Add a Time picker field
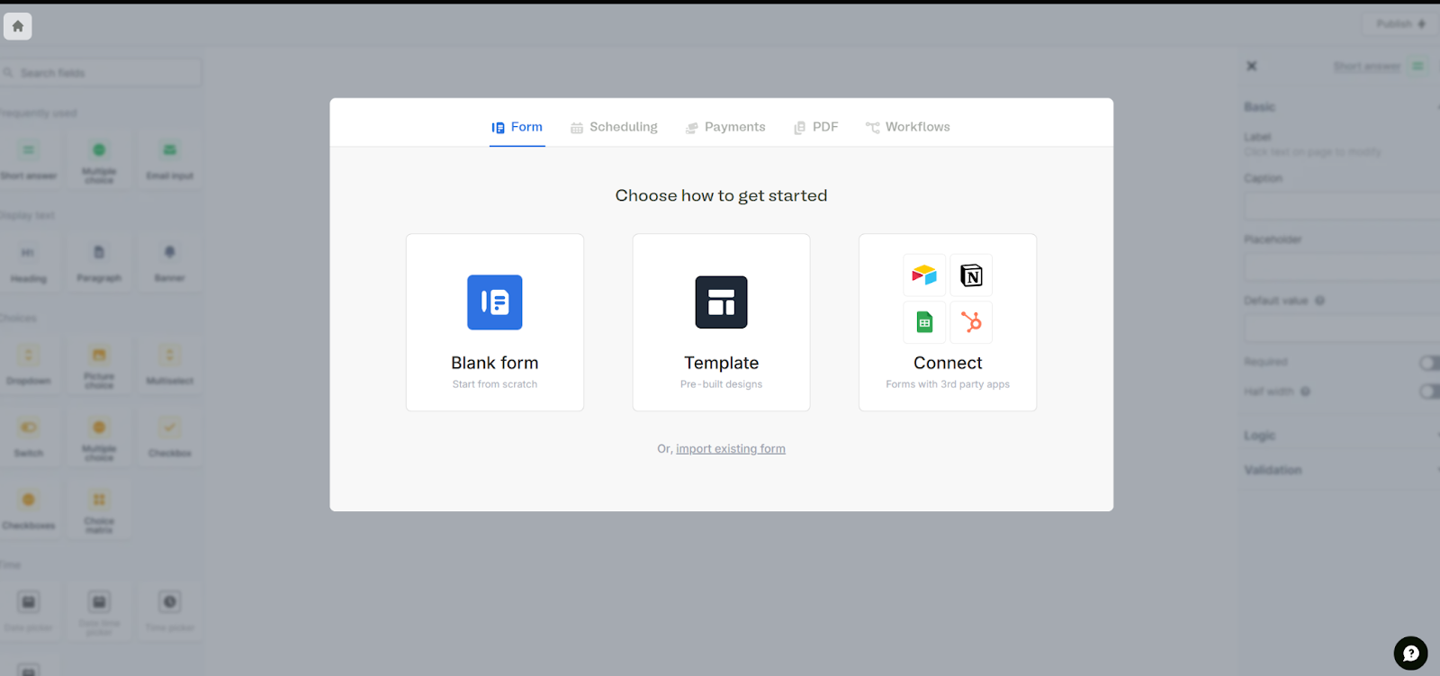The height and width of the screenshot is (676, 1440). click(x=169, y=611)
